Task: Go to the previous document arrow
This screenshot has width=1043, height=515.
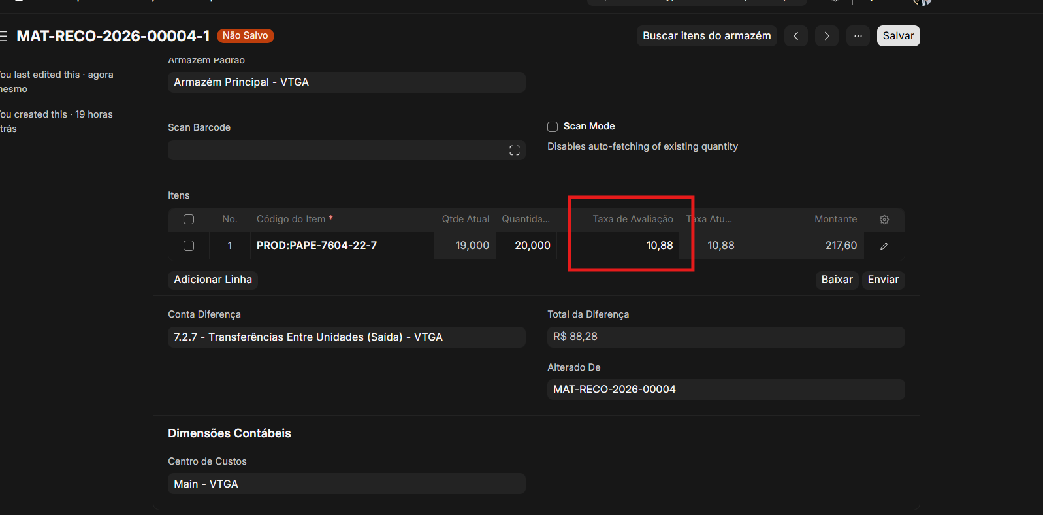Action: click(795, 36)
